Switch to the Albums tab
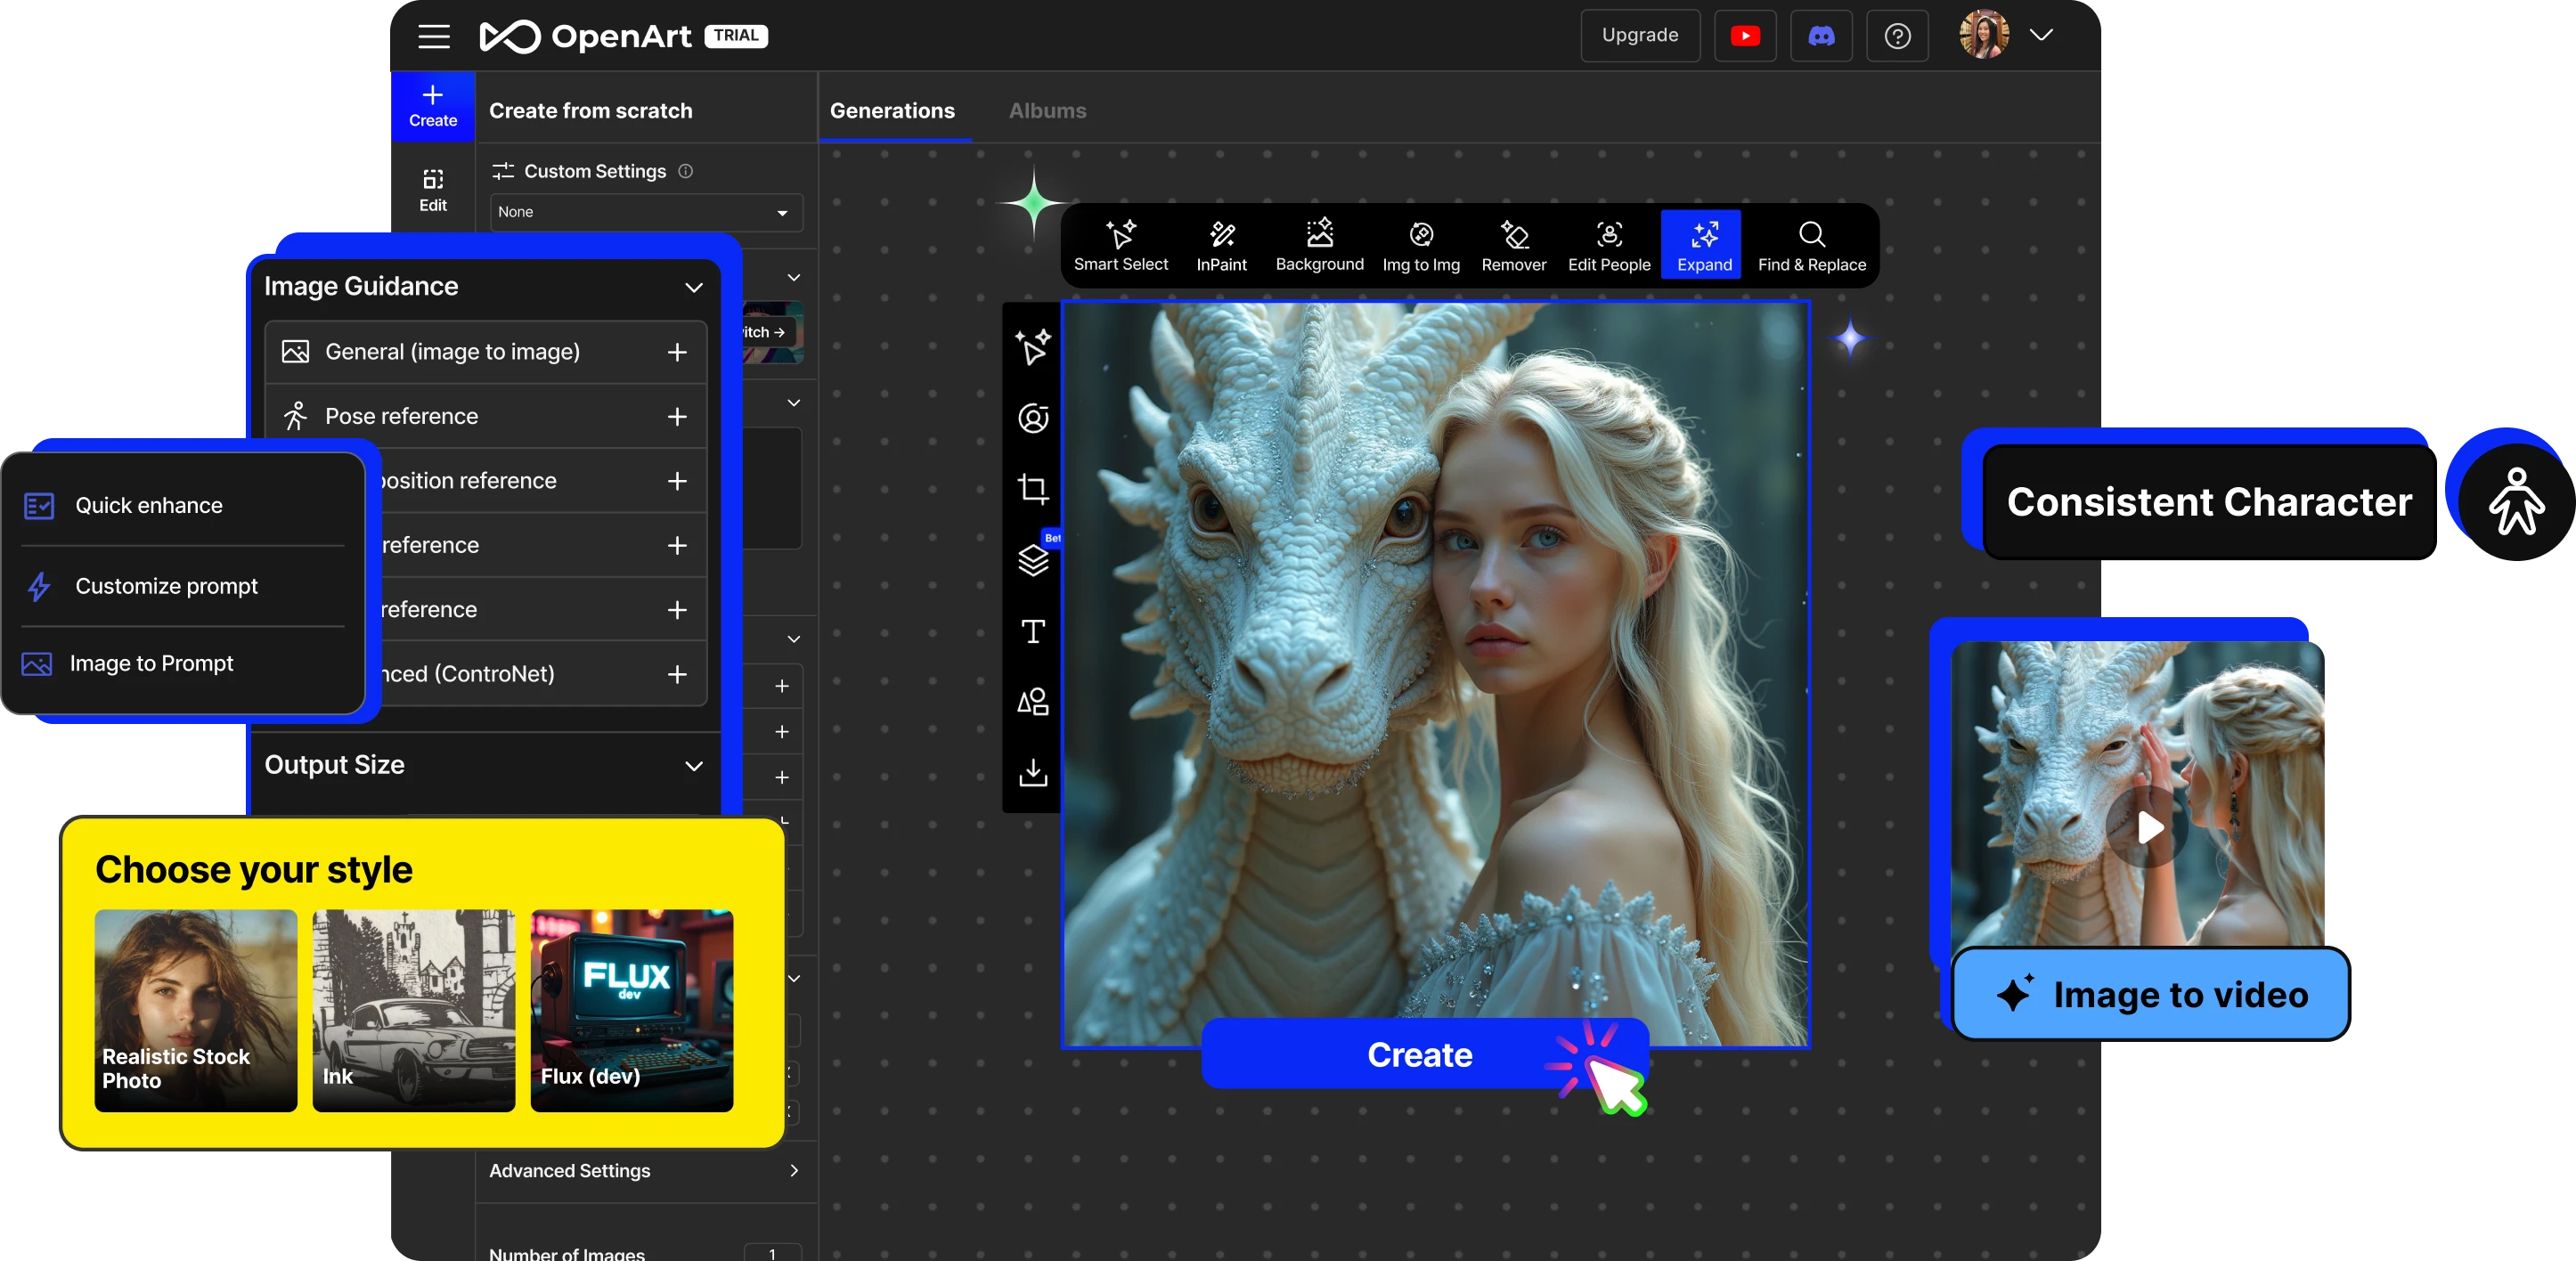 coord(1046,111)
